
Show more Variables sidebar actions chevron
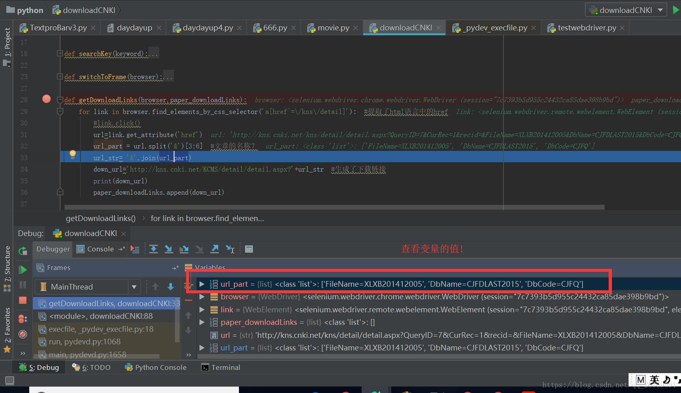[189, 355]
